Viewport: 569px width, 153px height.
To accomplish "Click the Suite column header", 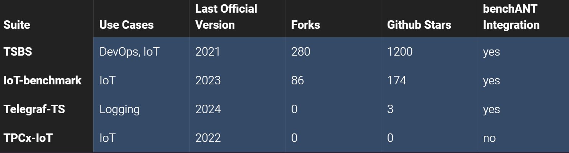I will point(16,25).
